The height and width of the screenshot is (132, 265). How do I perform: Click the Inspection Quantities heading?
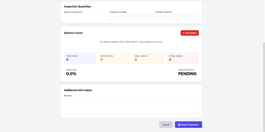tap(77, 6)
